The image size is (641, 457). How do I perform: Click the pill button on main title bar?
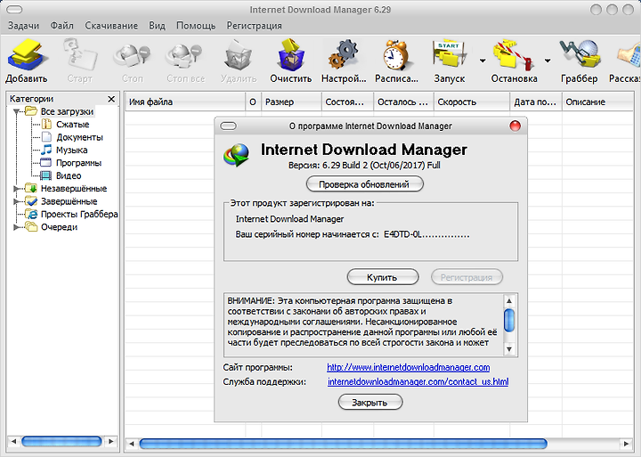coord(15,10)
